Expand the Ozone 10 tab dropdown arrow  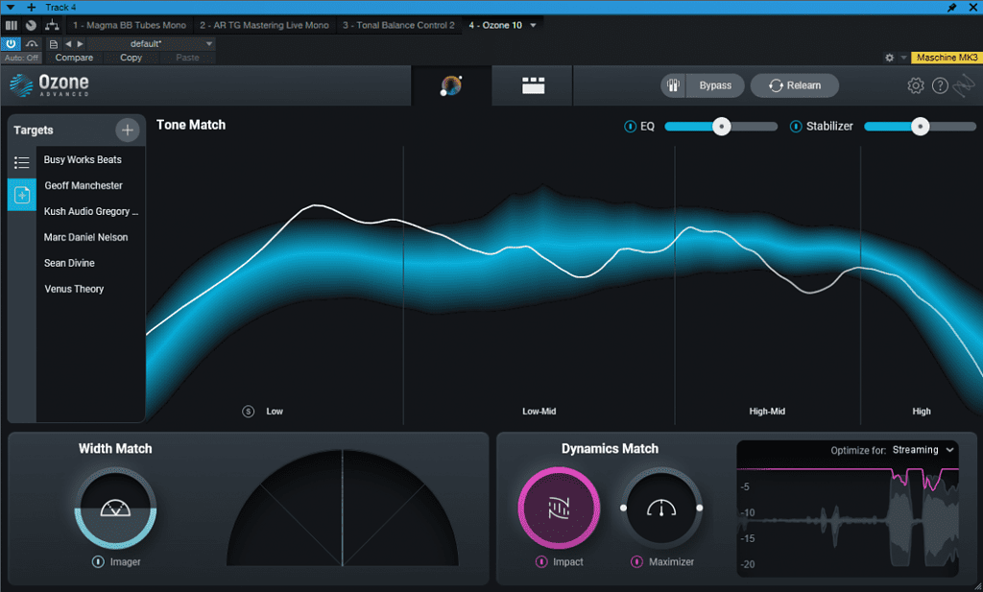(533, 25)
